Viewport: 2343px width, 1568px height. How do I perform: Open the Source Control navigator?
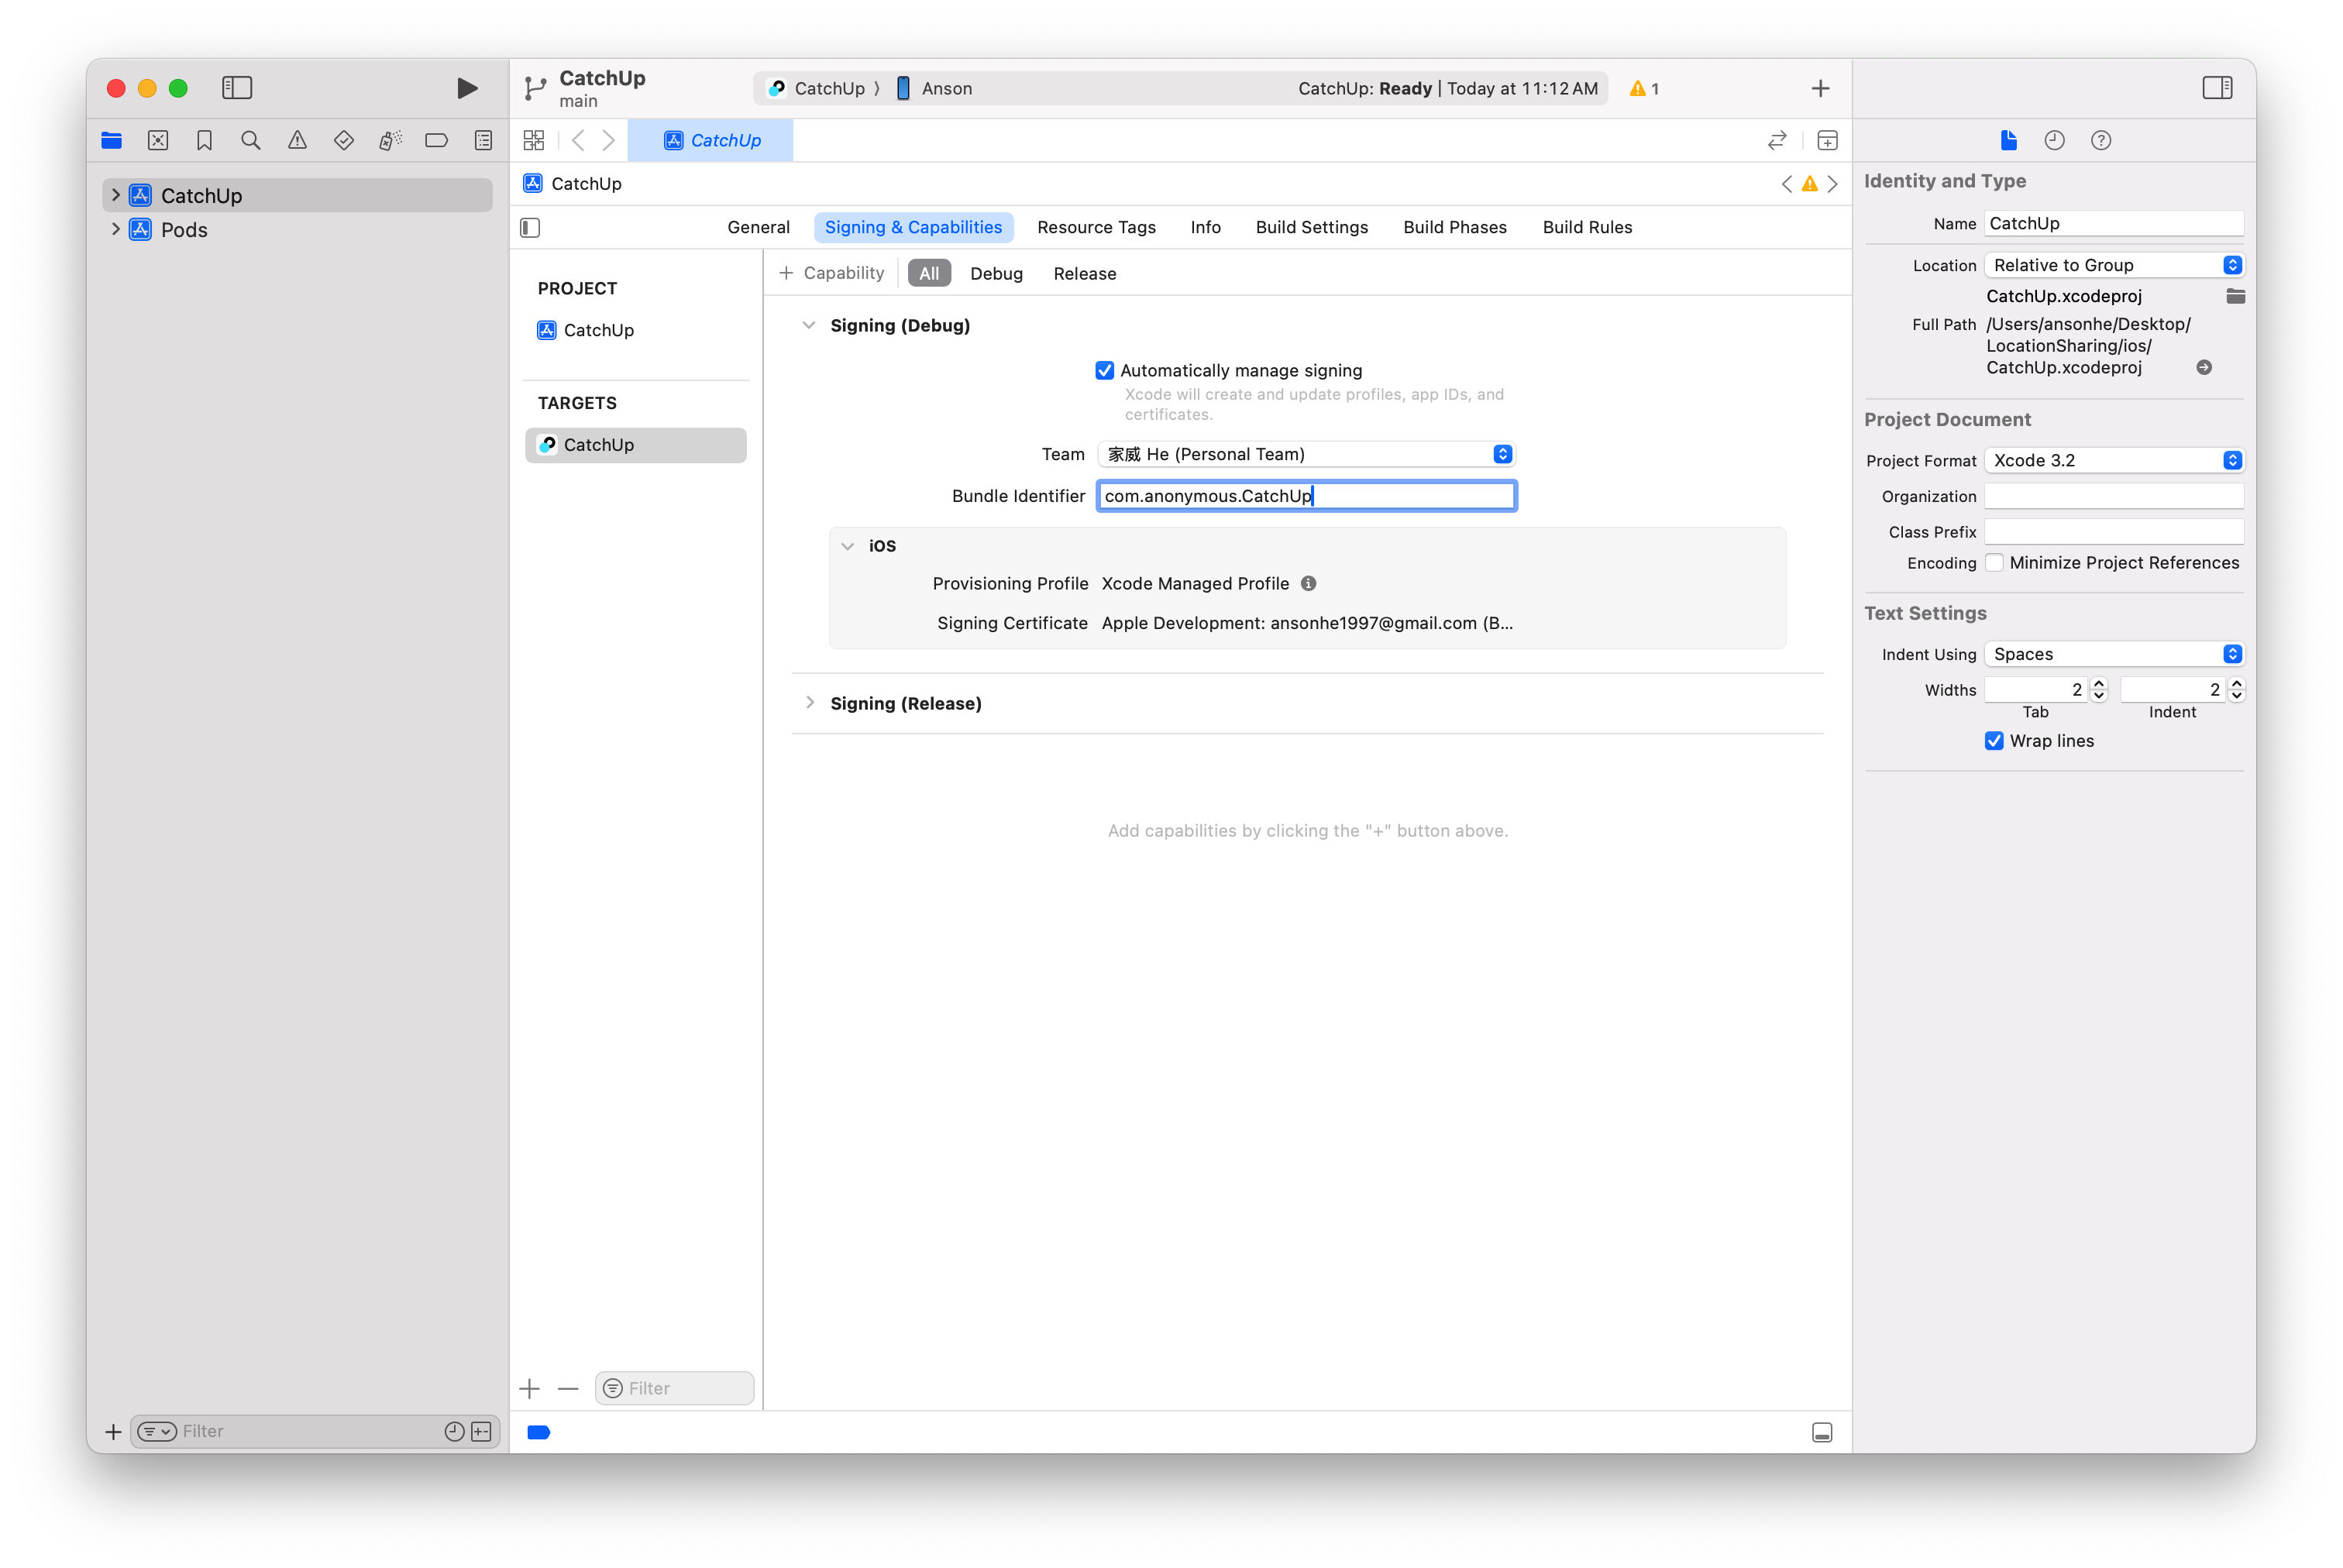tap(158, 140)
